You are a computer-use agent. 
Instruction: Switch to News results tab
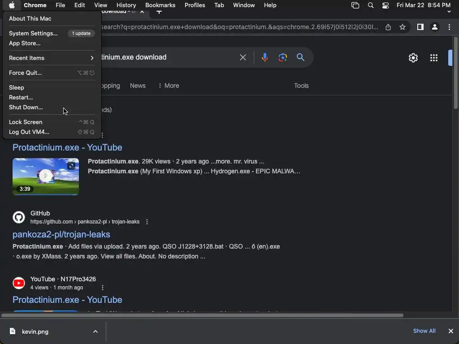(x=138, y=86)
